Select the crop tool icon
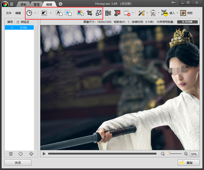This screenshot has width=204, height=170. [90, 13]
